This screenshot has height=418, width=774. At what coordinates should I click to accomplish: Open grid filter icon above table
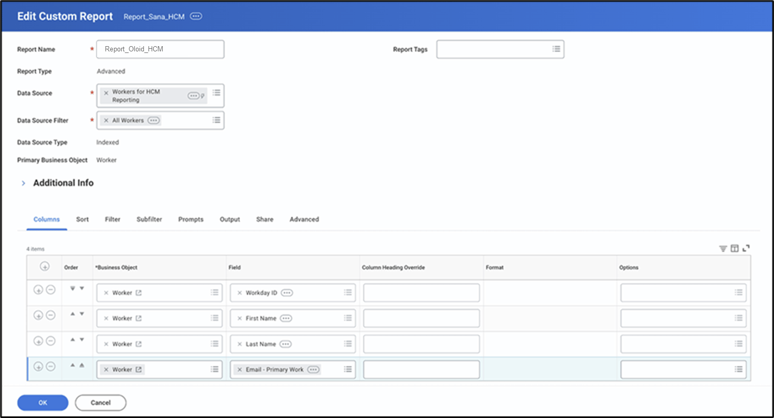pos(723,248)
